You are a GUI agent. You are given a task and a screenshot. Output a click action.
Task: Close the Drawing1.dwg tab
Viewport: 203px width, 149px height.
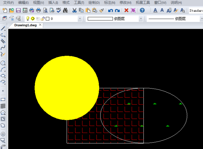pos(40,25)
